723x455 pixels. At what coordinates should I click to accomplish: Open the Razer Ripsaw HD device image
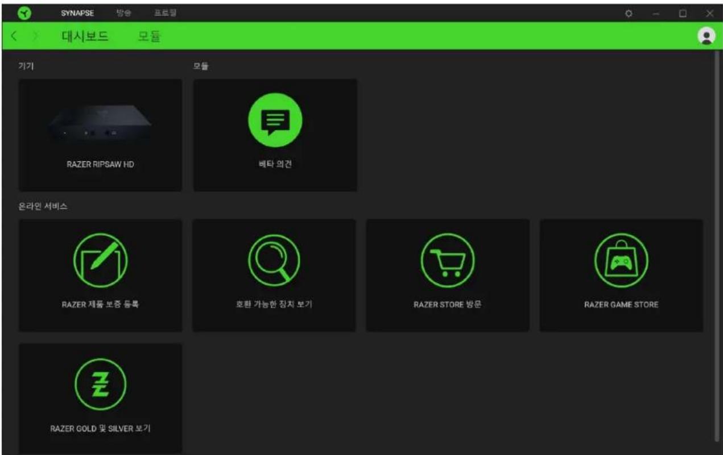point(100,124)
